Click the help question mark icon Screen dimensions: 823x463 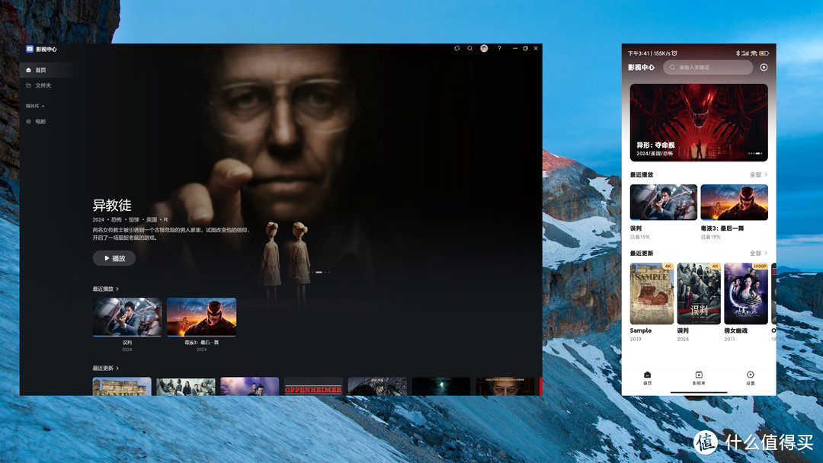pyautogui.click(x=499, y=48)
